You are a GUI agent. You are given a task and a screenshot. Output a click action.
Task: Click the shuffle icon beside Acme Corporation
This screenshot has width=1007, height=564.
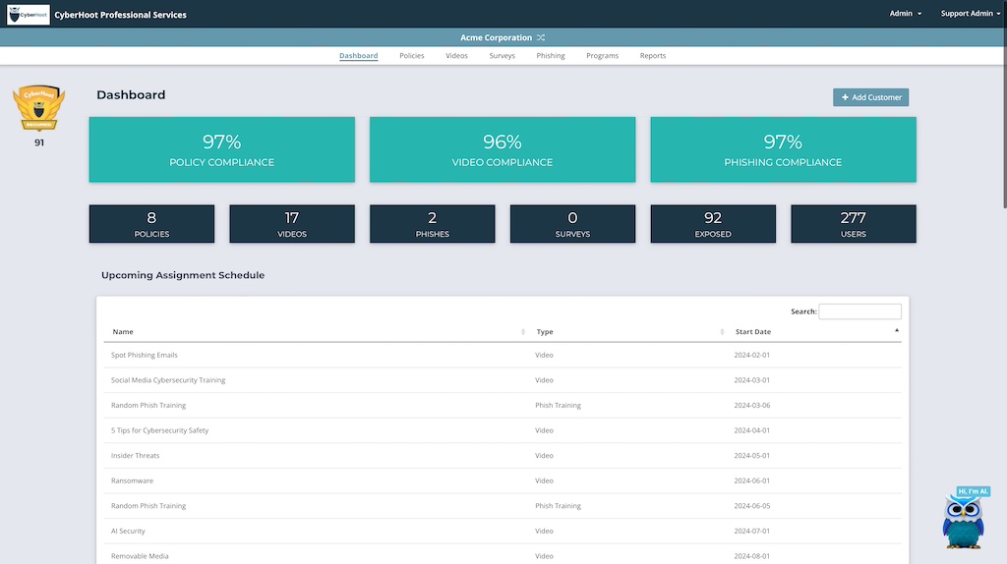(x=541, y=38)
